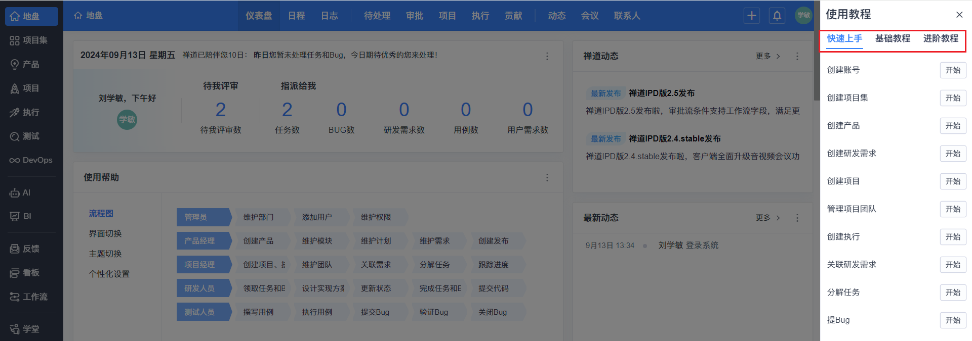Select the AI sidebar item
972x341 pixels.
pos(21,193)
